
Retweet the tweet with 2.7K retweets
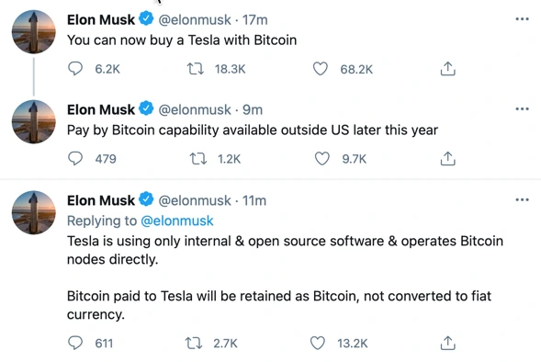[194, 343]
